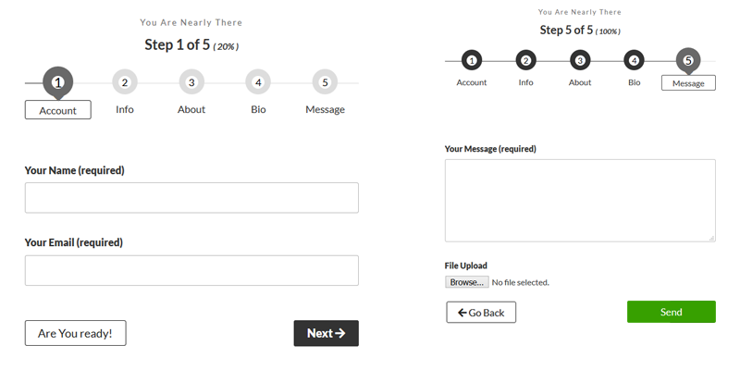740x370 pixels.
Task: Click step 2 circle in Step 1 form
Action: 125,82
